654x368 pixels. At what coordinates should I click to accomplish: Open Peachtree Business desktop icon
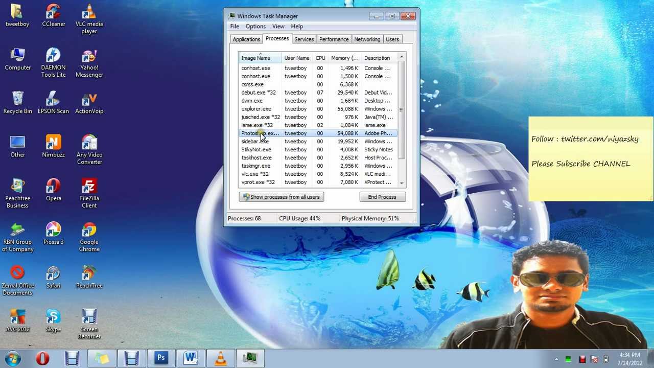[17, 193]
